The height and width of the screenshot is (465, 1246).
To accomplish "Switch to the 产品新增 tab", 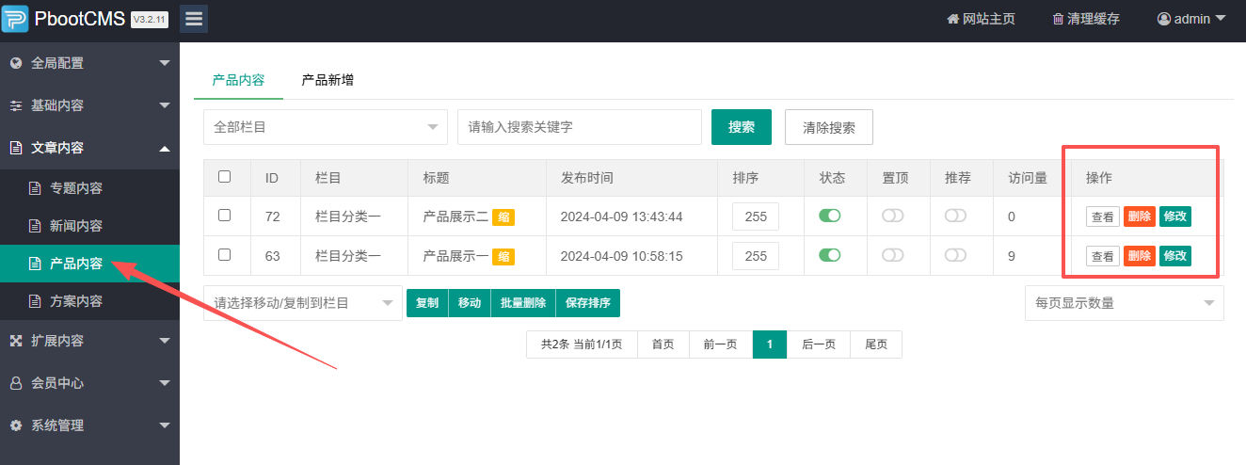I will 327,80.
